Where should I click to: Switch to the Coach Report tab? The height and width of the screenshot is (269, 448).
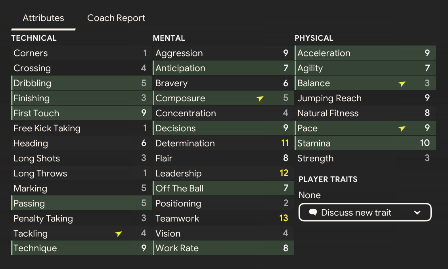(x=116, y=18)
